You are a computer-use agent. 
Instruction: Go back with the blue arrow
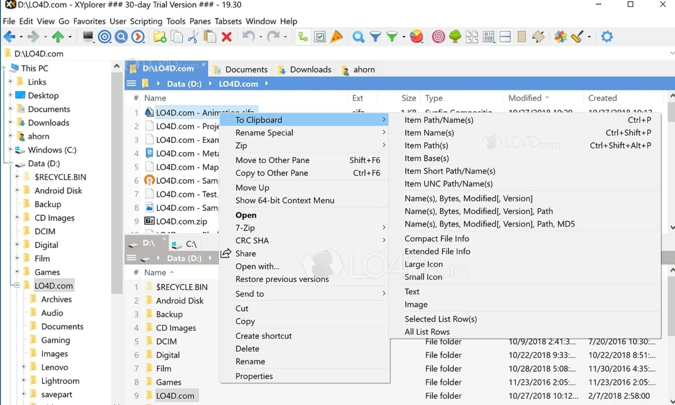9,37
